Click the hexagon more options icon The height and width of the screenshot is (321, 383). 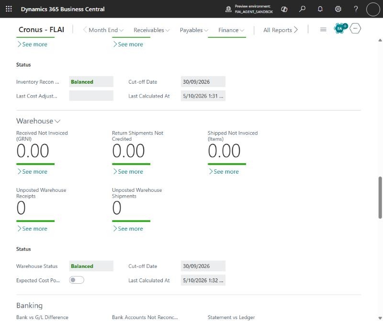click(x=355, y=29)
